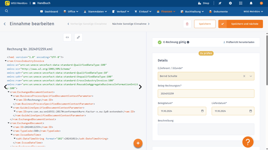Open the help question mark button
Image resolution: width=268 pixels, height=150 pixels.
pos(248,142)
